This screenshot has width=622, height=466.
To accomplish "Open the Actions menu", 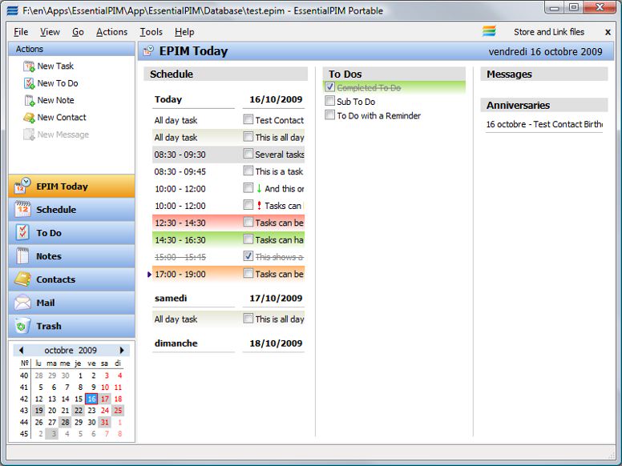I will click(x=111, y=32).
